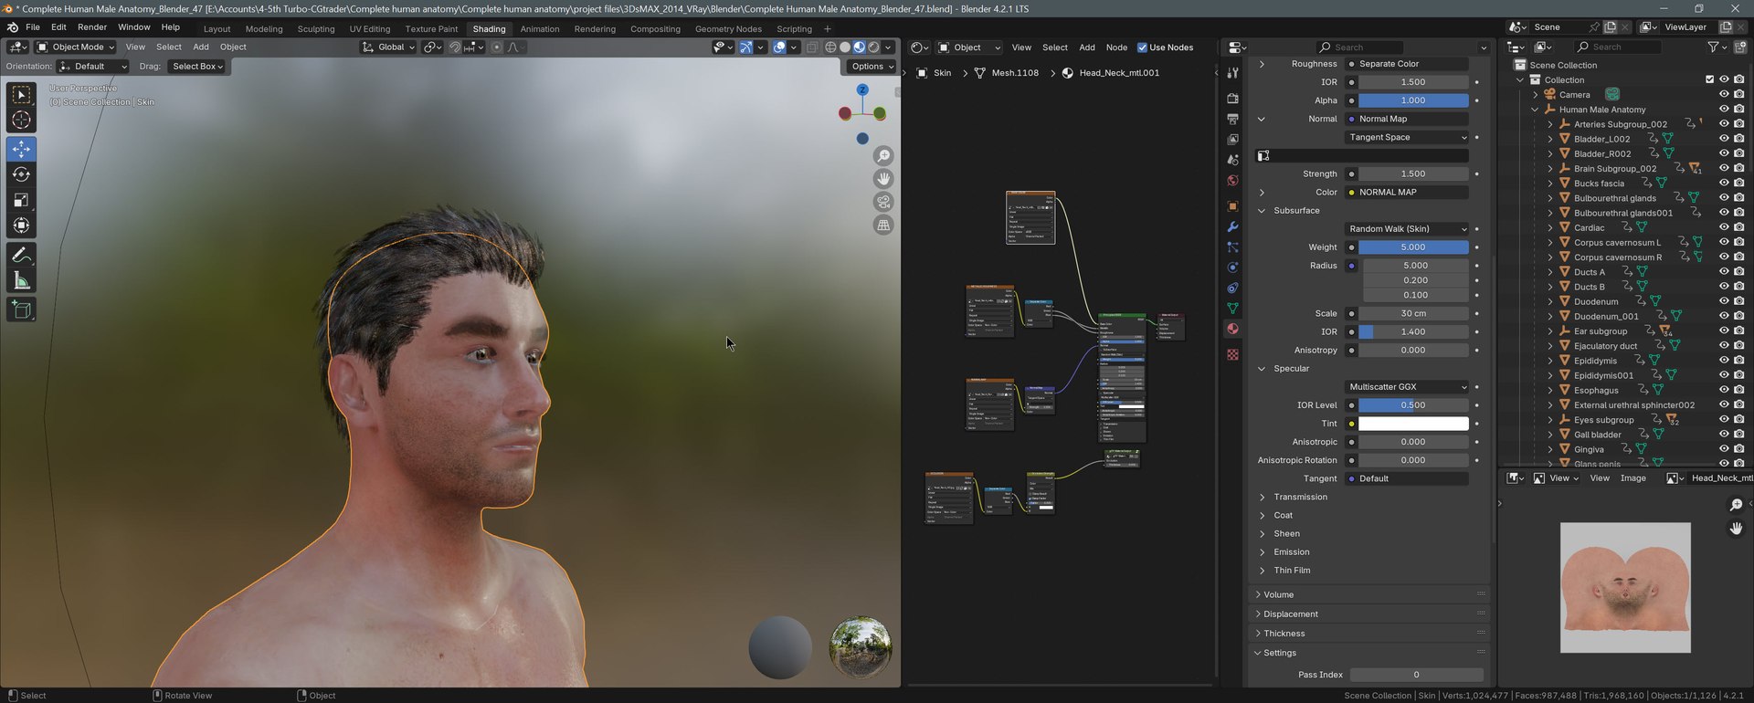Image resolution: width=1754 pixels, height=703 pixels.
Task: Open the Node menu in node editor
Action: tap(1116, 47)
